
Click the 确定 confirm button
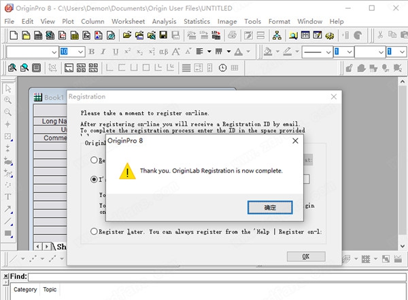coord(270,207)
